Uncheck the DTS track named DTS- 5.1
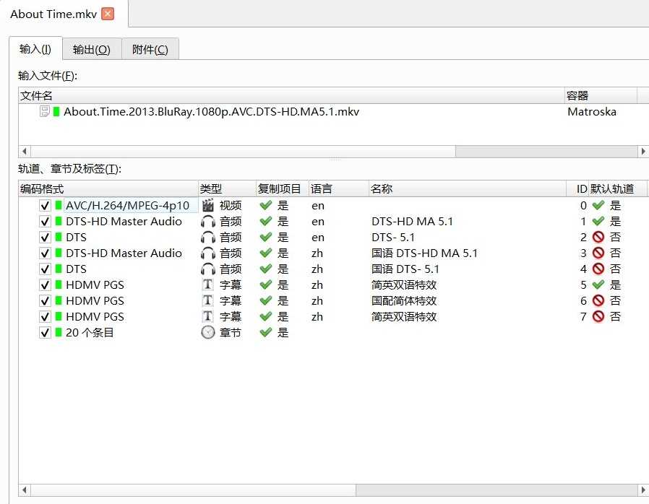 45,238
